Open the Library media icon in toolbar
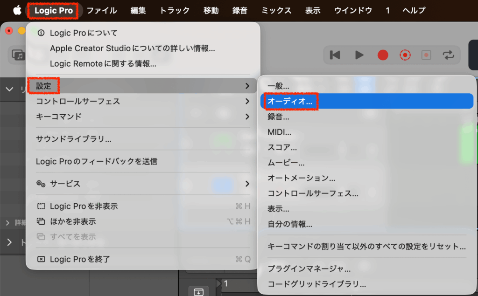 coord(18,55)
